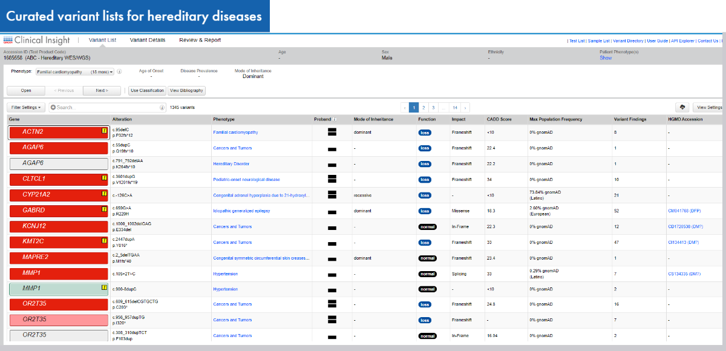The height and width of the screenshot is (351, 726).
Task: Jump to page 14 of variants
Action: pos(455,107)
